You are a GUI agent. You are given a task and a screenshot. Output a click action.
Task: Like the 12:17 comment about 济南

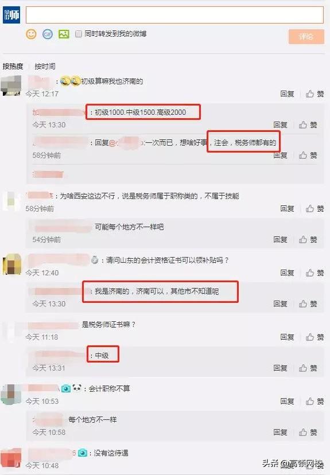click(x=315, y=94)
